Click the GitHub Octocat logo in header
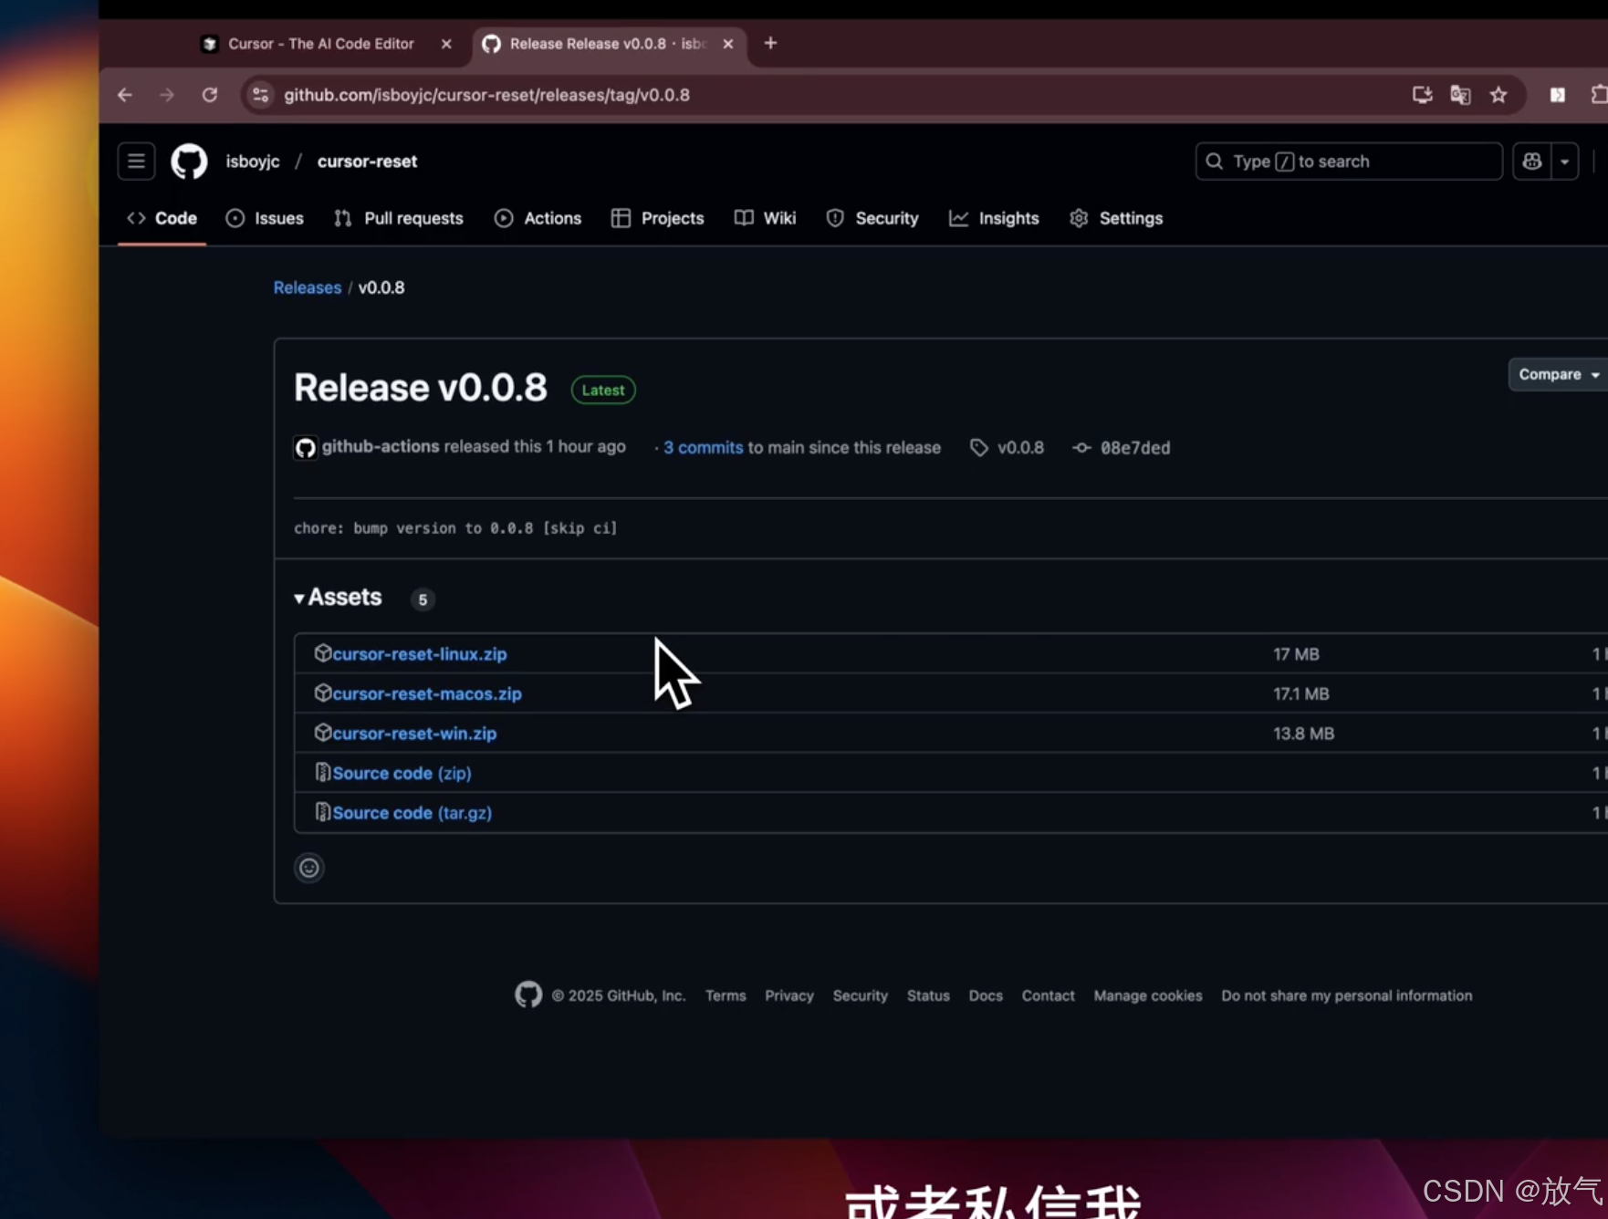Viewport: 1608px width, 1219px height. 189,161
